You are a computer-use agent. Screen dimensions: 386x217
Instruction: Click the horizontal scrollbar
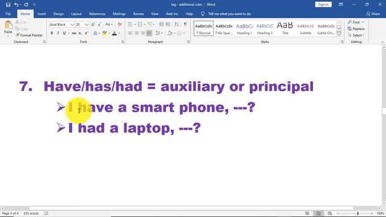191,208
